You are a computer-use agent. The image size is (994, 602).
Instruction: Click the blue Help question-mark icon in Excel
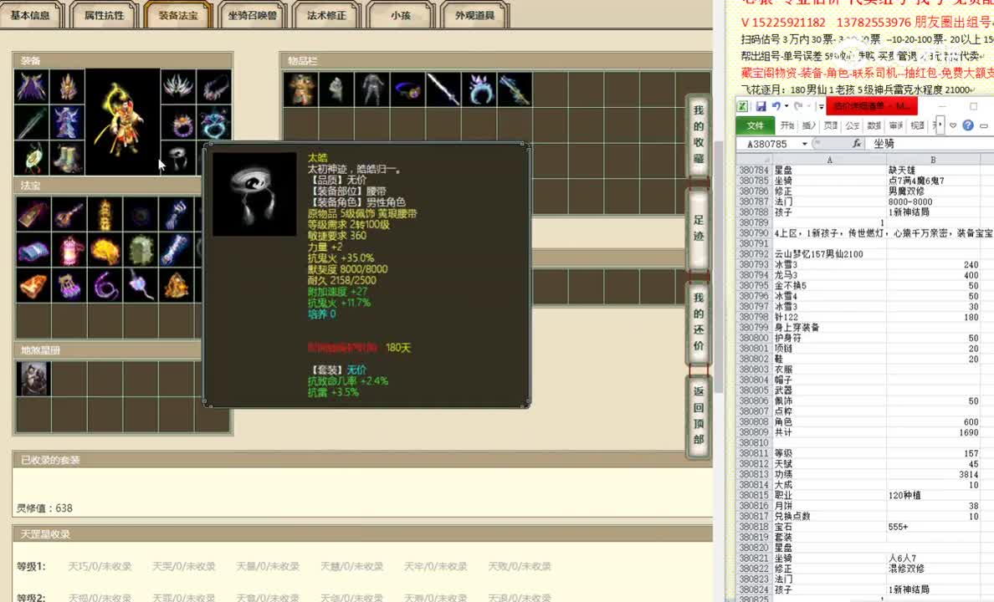tap(968, 125)
